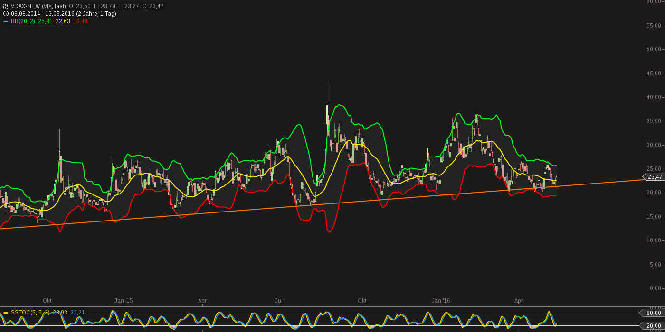This screenshot has height=332, width=665.
Task: Click the clock icon next to the date range
Action: pyautogui.click(x=6, y=14)
